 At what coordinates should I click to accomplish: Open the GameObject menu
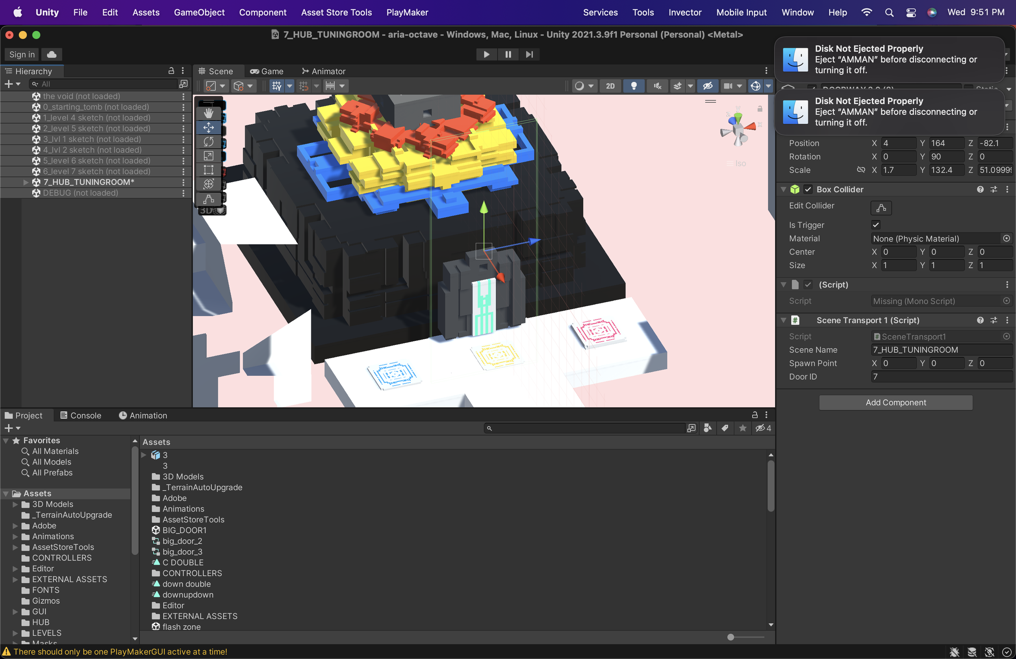[x=199, y=12]
